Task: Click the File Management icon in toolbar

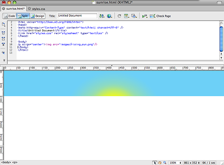Action: (x=102, y=16)
